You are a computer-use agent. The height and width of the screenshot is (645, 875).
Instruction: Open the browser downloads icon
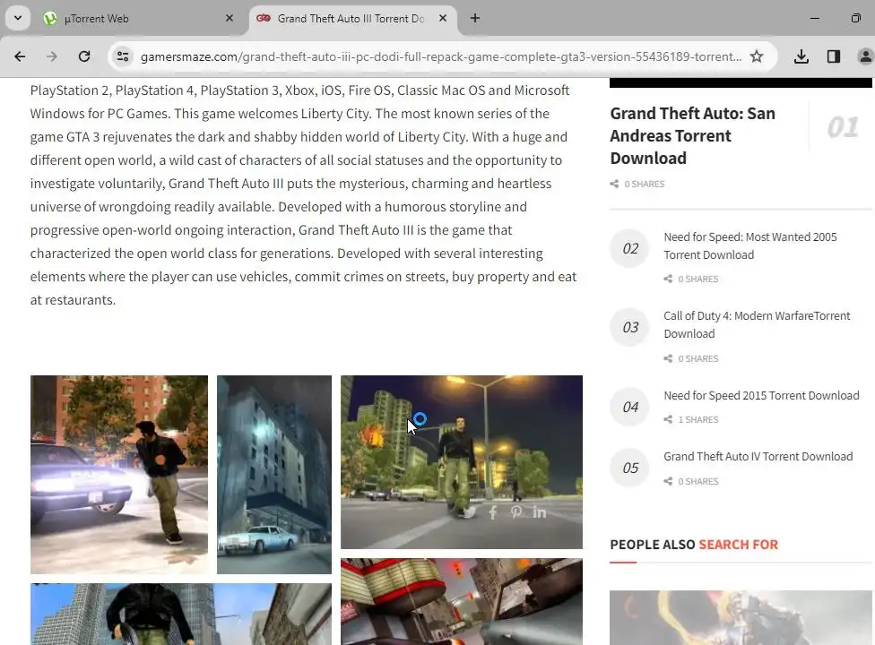click(x=801, y=56)
